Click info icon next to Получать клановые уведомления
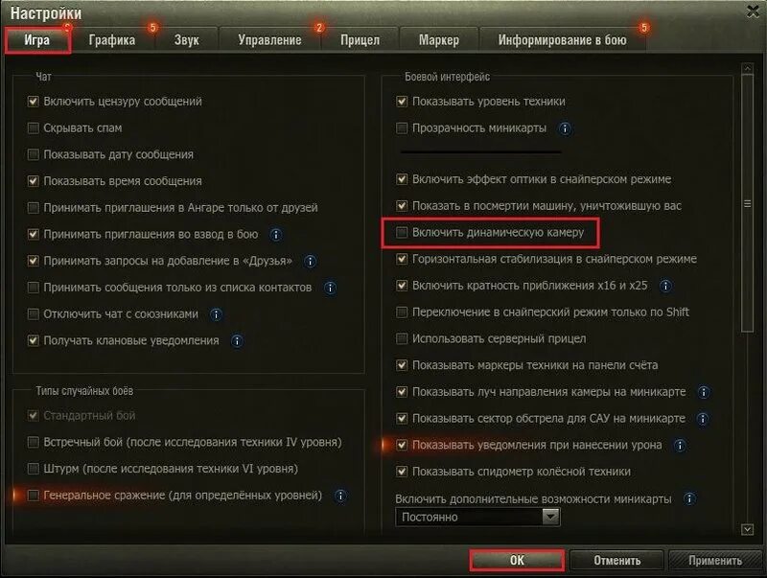The width and height of the screenshot is (767, 578). 237,341
